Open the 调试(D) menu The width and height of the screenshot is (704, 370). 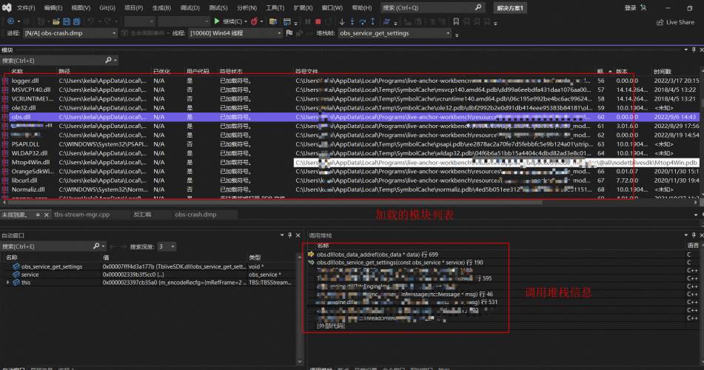point(190,7)
